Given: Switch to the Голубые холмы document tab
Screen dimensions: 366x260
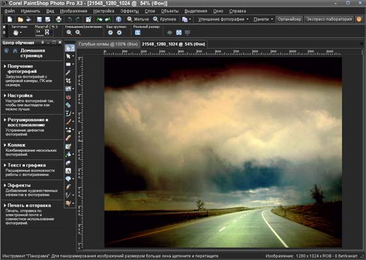Looking at the screenshot, I should (108, 44).
